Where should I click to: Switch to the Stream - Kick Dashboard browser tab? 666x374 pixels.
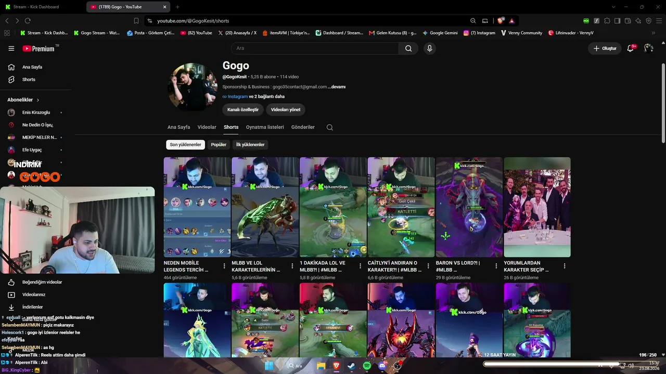(x=42, y=7)
